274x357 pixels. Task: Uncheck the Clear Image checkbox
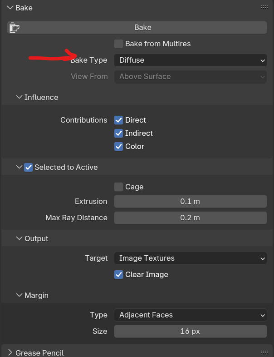(118, 275)
